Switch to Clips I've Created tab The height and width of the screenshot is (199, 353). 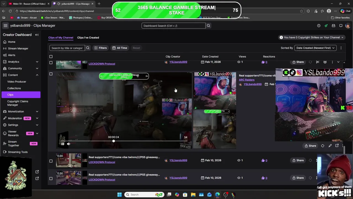pos(88,38)
